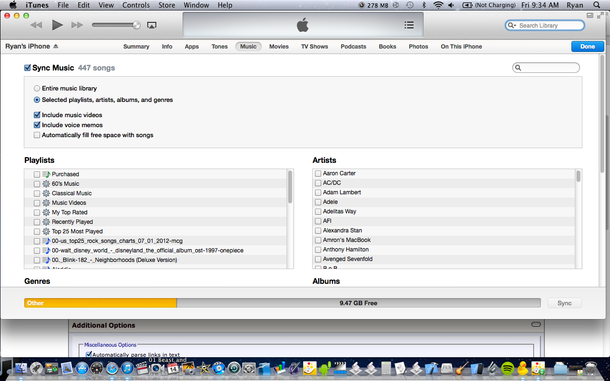
Task: Open the Up Next list icon
Action: [x=409, y=25]
